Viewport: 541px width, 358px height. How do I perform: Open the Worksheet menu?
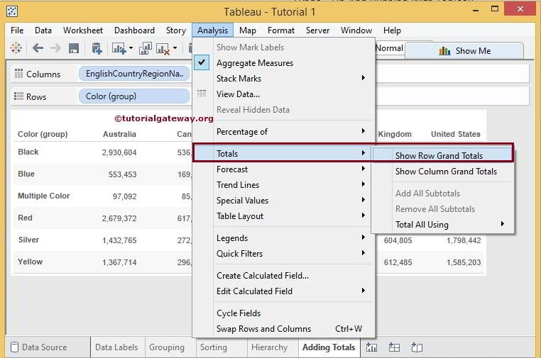(83, 30)
